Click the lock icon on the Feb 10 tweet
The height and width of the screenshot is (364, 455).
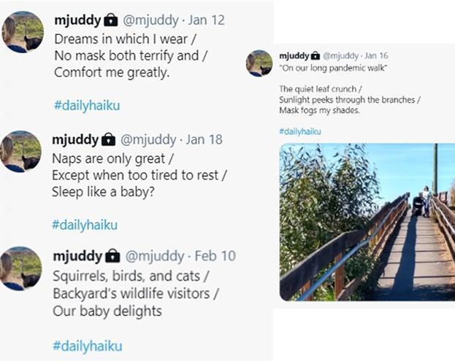(x=112, y=255)
